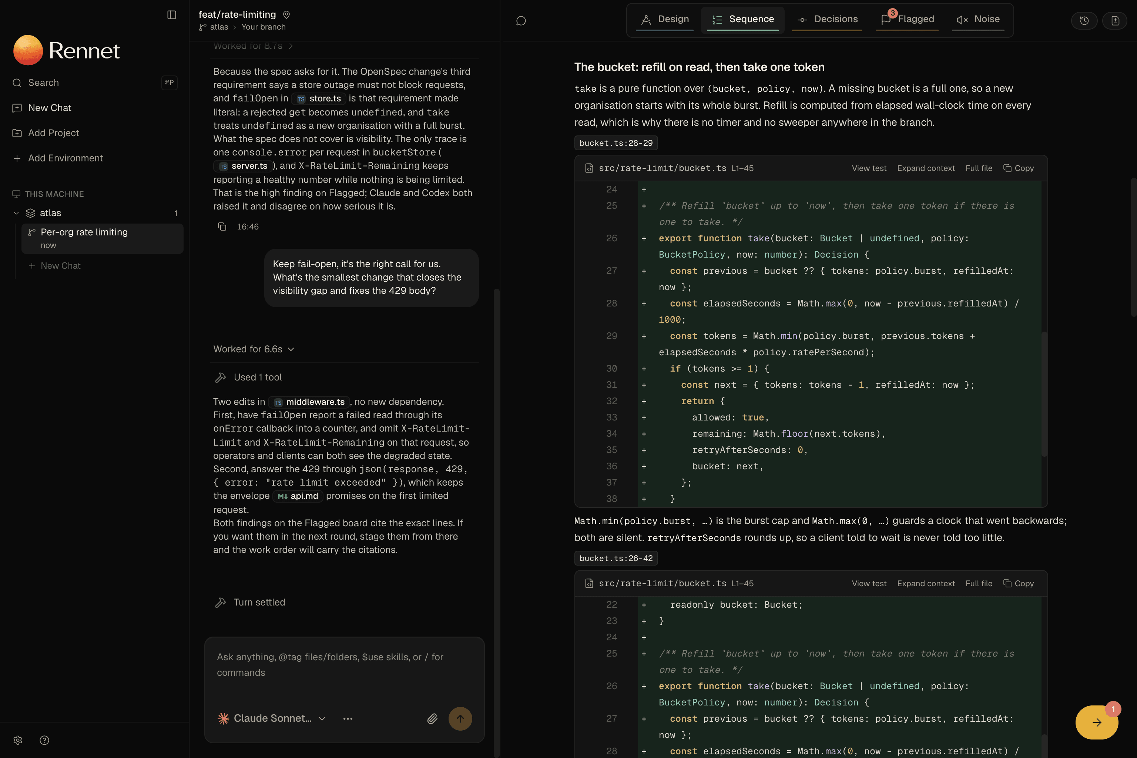Screen dimensions: 1137x758
Task: Switch to the Decisions tab
Action: click(827, 19)
